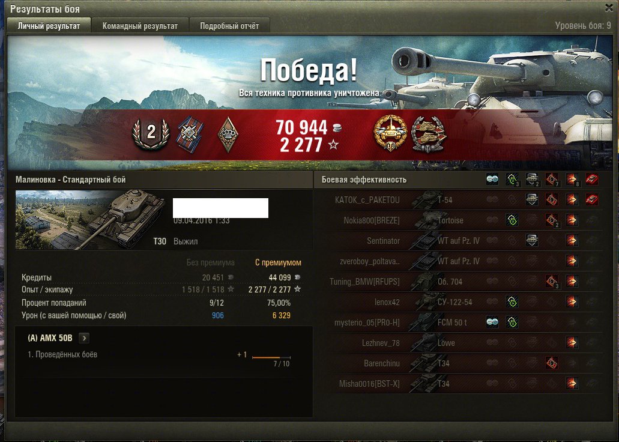This screenshot has height=442, width=619.
Task: Select the crossed-ribbon award icon in the banner
Action: click(190, 135)
